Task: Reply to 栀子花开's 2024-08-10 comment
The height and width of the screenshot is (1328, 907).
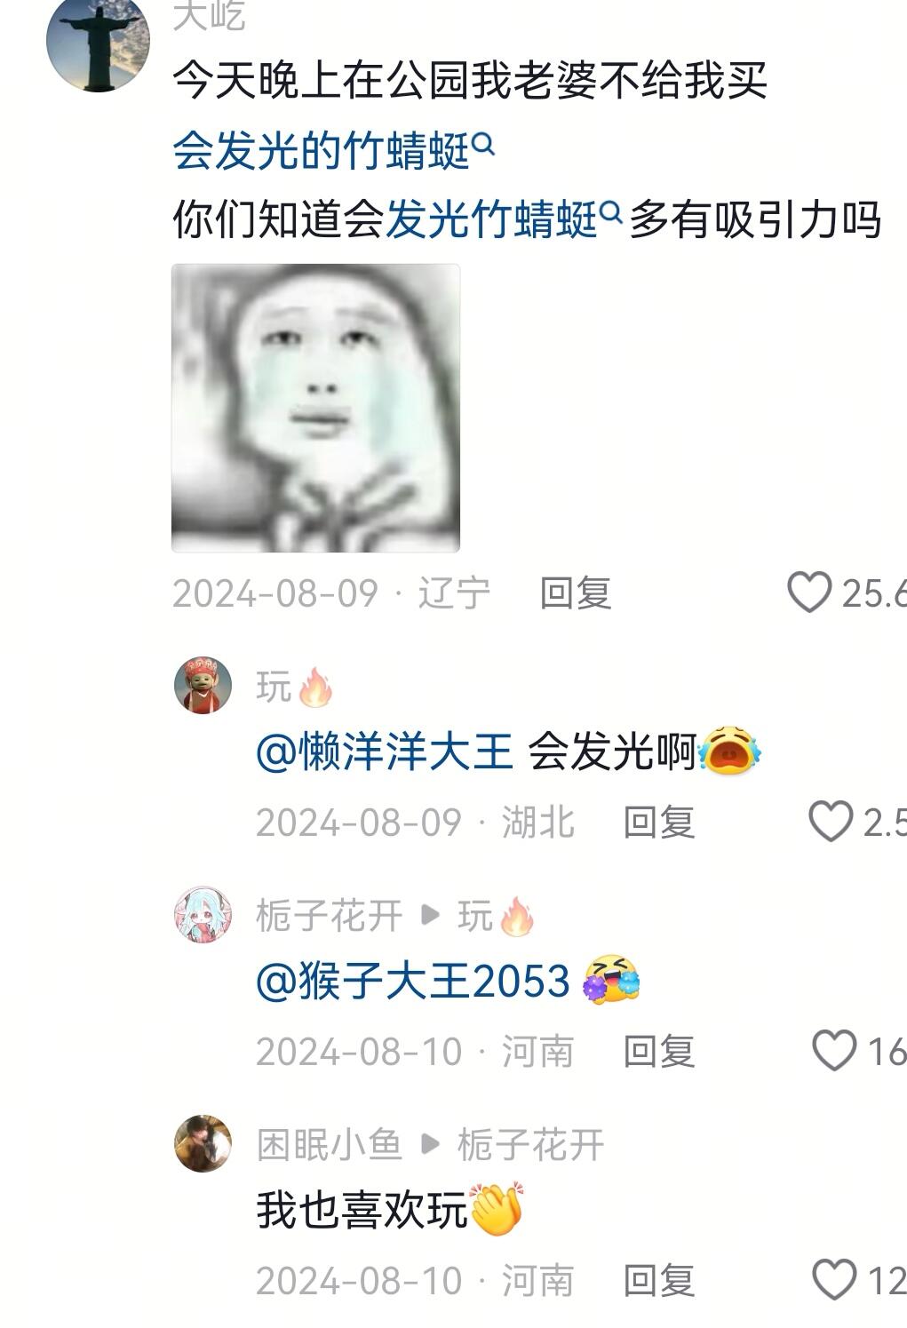Action: (658, 1052)
